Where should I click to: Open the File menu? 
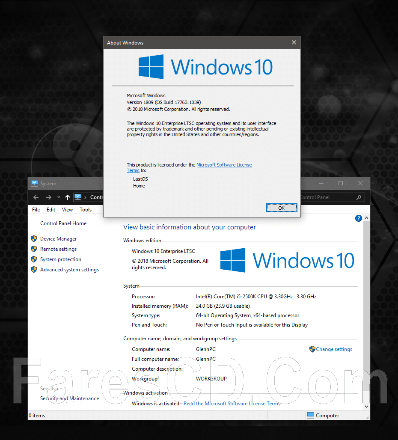pyautogui.click(x=36, y=210)
